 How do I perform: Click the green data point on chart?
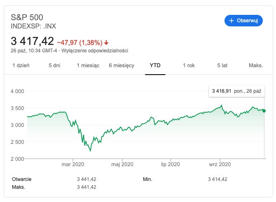(264, 111)
